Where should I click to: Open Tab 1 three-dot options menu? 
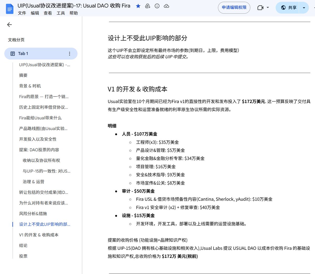[x=70, y=54]
